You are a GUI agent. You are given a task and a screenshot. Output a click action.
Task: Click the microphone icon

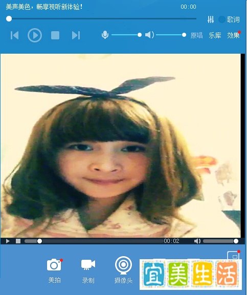[x=105, y=35]
